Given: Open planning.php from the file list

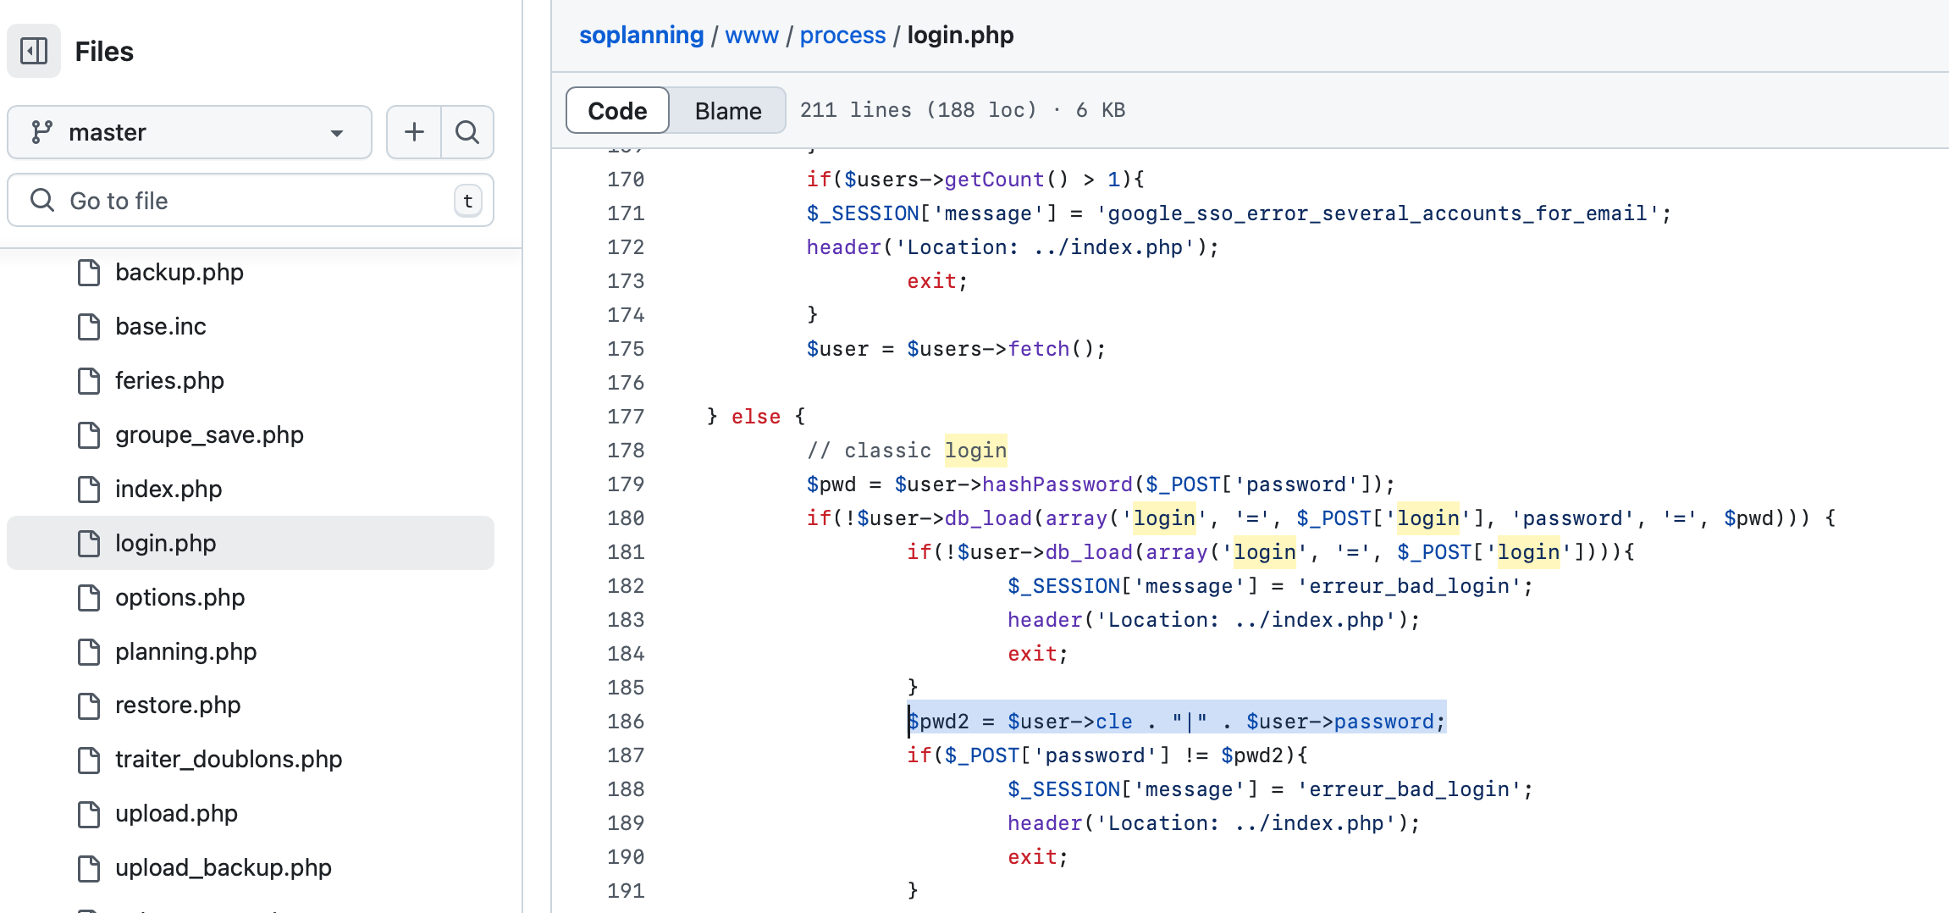Looking at the screenshot, I should pos(185,651).
